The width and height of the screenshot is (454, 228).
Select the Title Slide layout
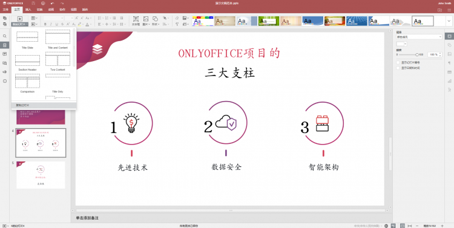click(27, 40)
